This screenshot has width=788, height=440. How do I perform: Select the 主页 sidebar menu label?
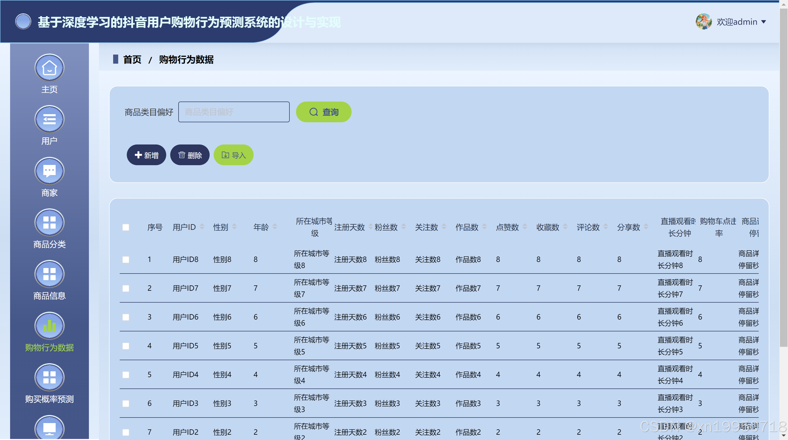pyautogui.click(x=49, y=90)
